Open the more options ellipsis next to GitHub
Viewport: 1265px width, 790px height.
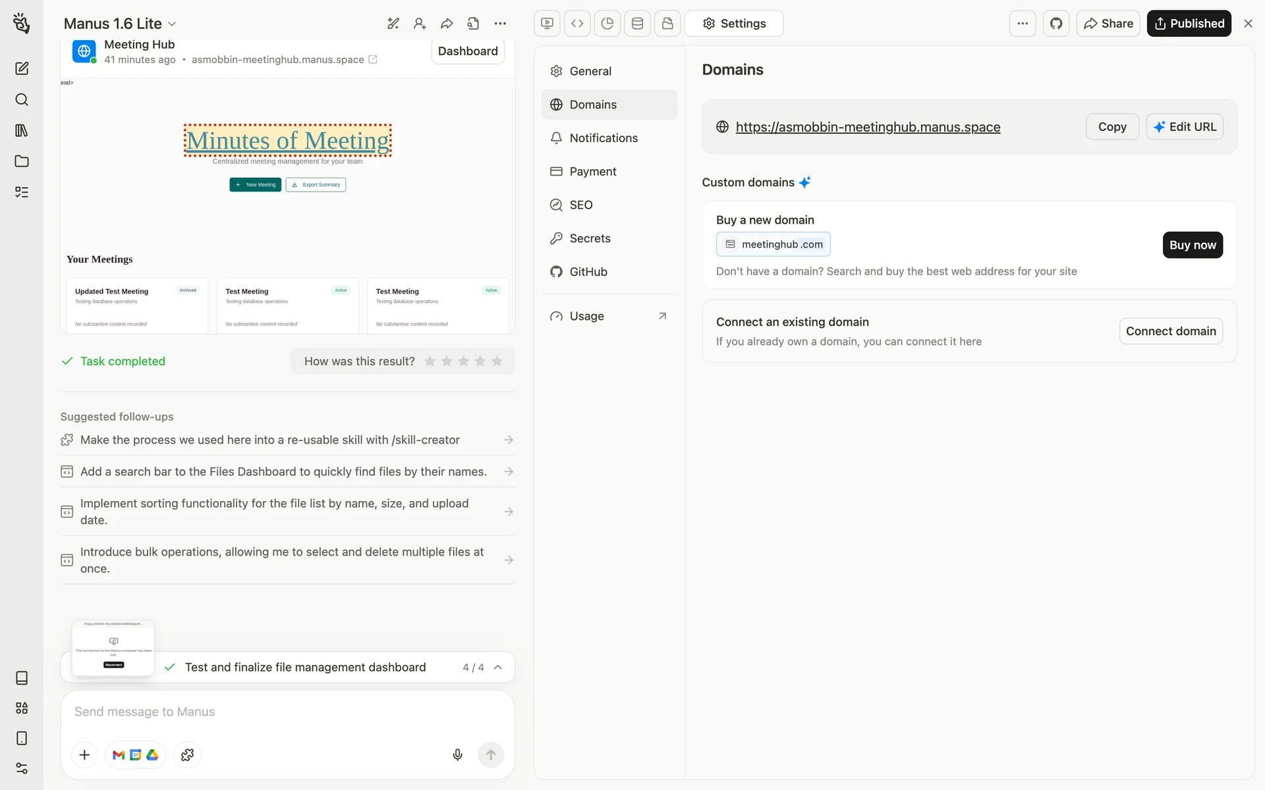tap(1022, 24)
